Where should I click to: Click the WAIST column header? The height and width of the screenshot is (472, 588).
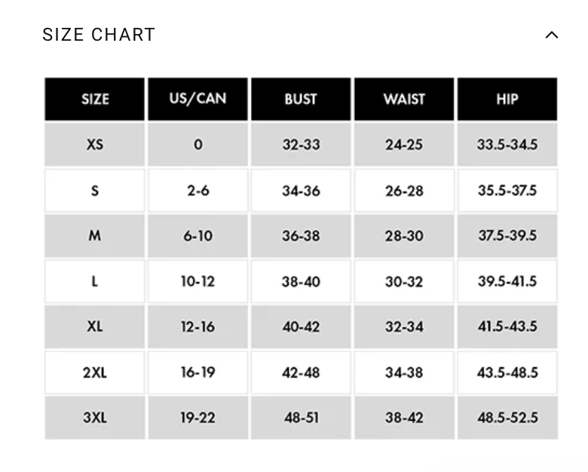[x=404, y=99]
